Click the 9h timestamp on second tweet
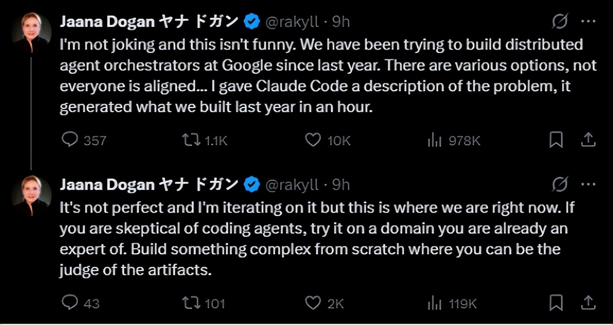This screenshot has width=613, height=325. (341, 185)
